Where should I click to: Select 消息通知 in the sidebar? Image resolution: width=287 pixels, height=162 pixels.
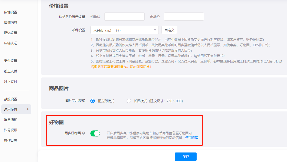coord(11,120)
